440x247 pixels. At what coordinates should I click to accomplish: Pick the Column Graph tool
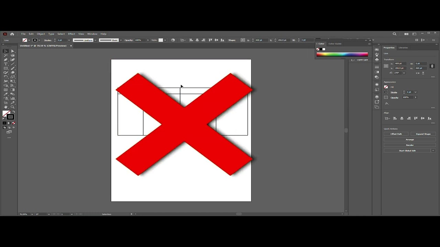click(x=12, y=98)
